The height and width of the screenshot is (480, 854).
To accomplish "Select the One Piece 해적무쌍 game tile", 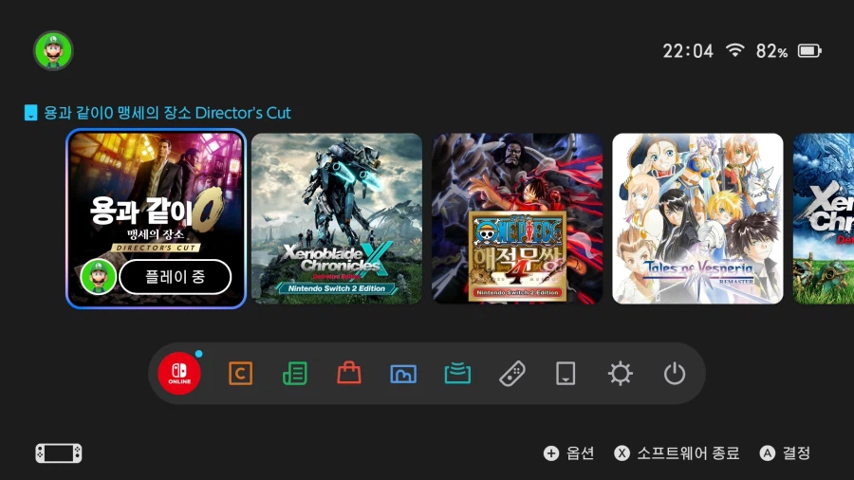I will coord(517,218).
